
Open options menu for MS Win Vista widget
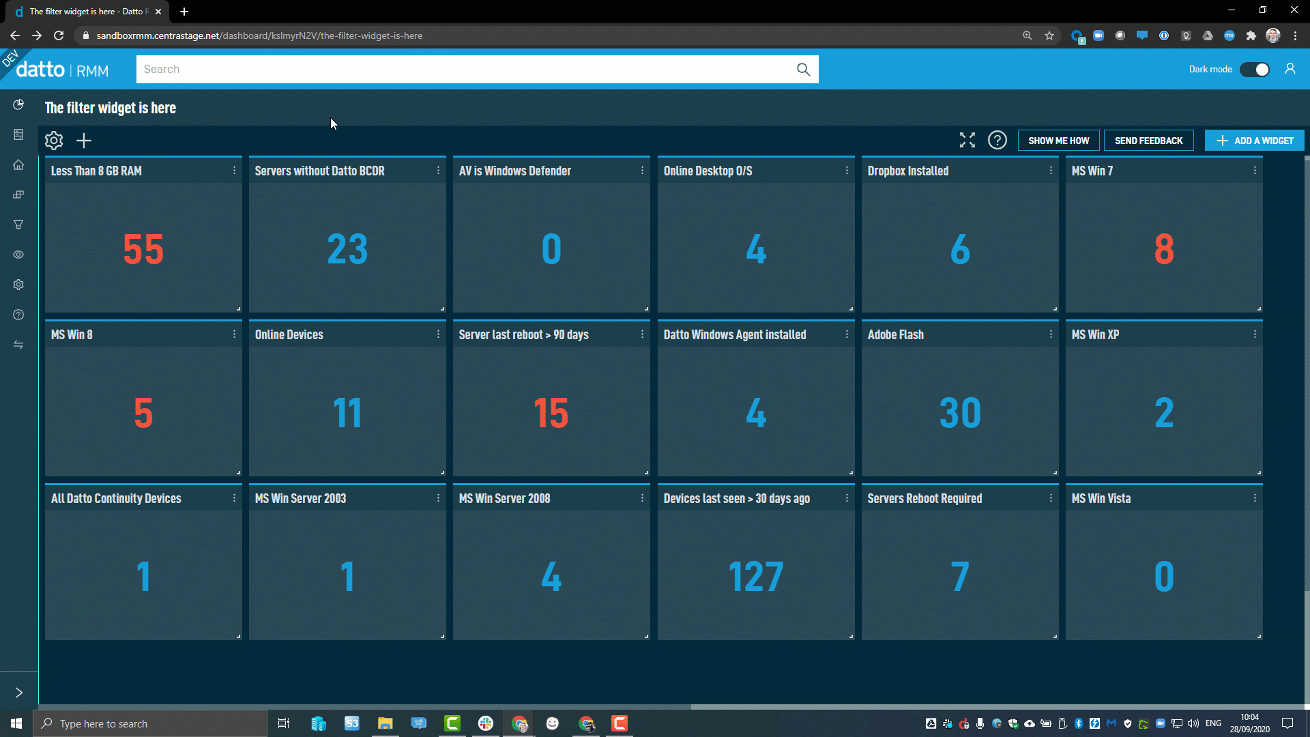1255,498
